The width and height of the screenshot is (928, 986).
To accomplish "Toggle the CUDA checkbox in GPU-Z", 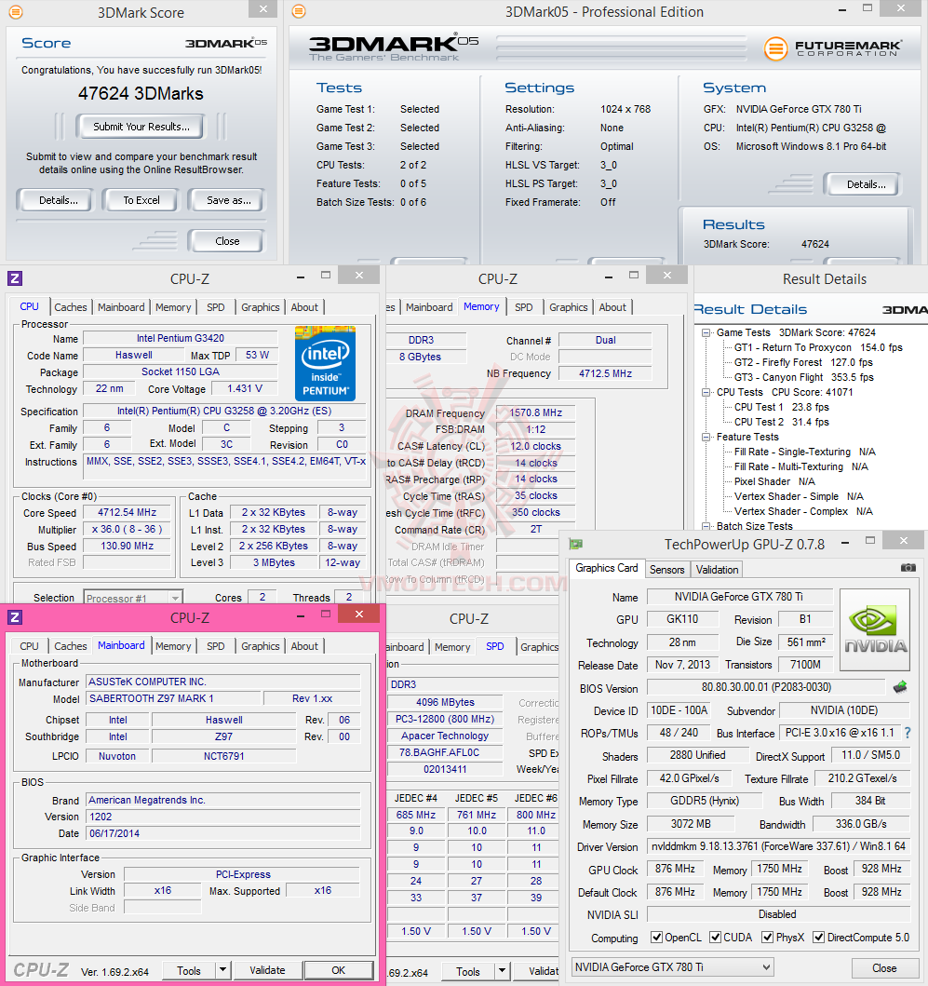I will click(x=715, y=937).
